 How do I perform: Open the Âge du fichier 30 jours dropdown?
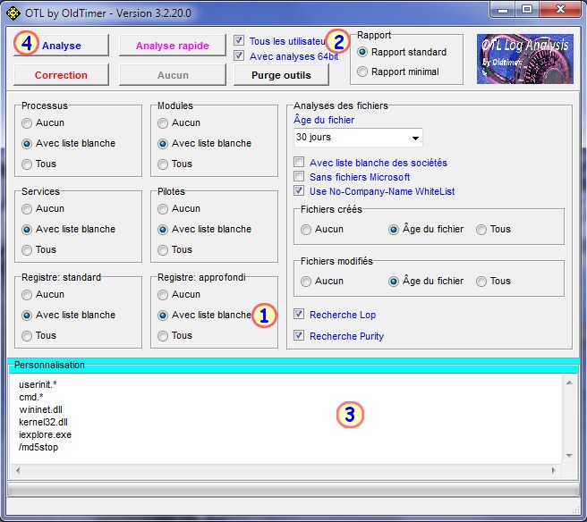coord(358,138)
